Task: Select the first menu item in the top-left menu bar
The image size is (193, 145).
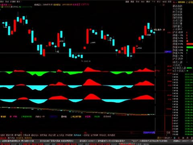Action: click(x=2, y=2)
